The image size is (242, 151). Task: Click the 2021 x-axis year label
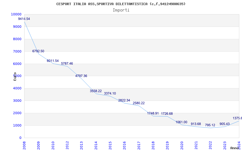(196, 145)
